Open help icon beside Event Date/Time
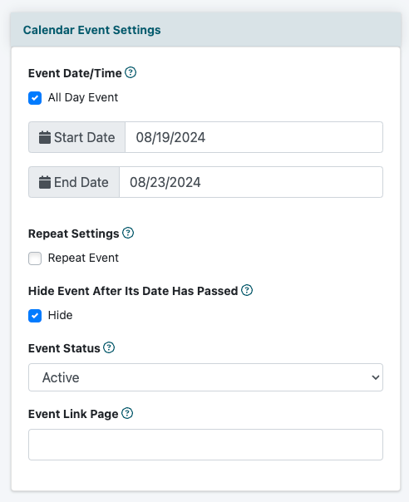 (131, 72)
